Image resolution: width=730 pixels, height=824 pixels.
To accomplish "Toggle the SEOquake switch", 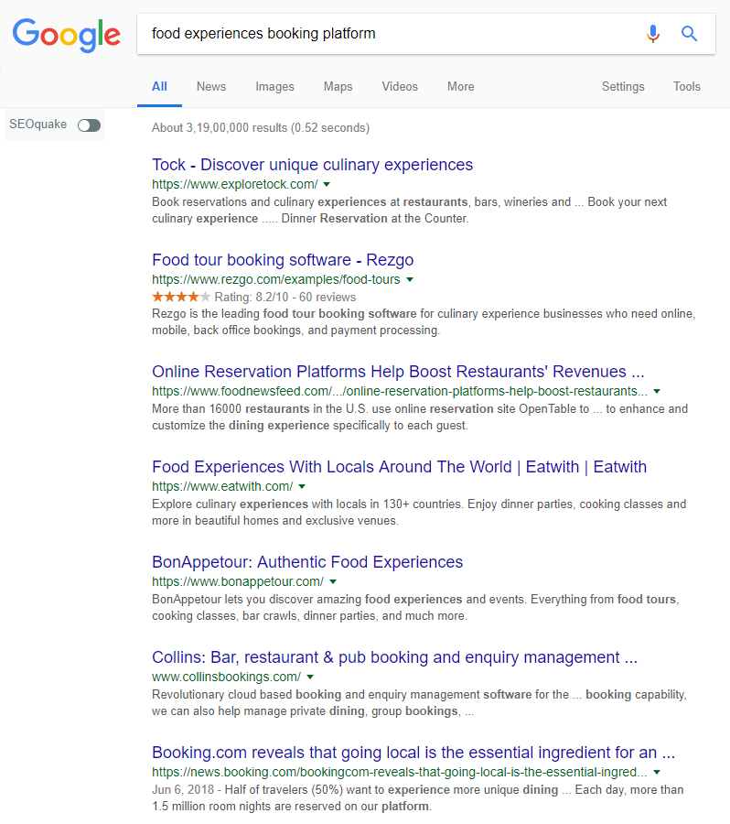I will [90, 125].
